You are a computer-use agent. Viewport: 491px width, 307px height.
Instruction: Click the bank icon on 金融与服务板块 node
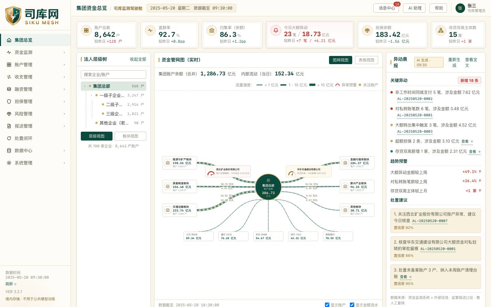point(345,163)
